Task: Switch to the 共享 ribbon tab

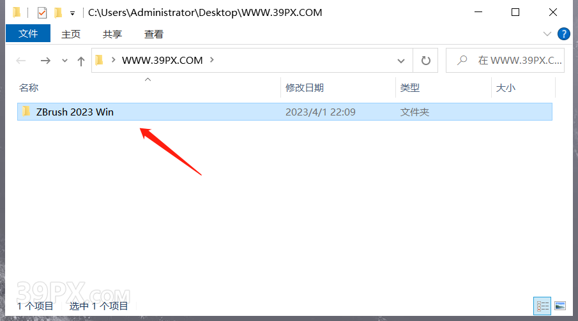Action: coord(112,34)
